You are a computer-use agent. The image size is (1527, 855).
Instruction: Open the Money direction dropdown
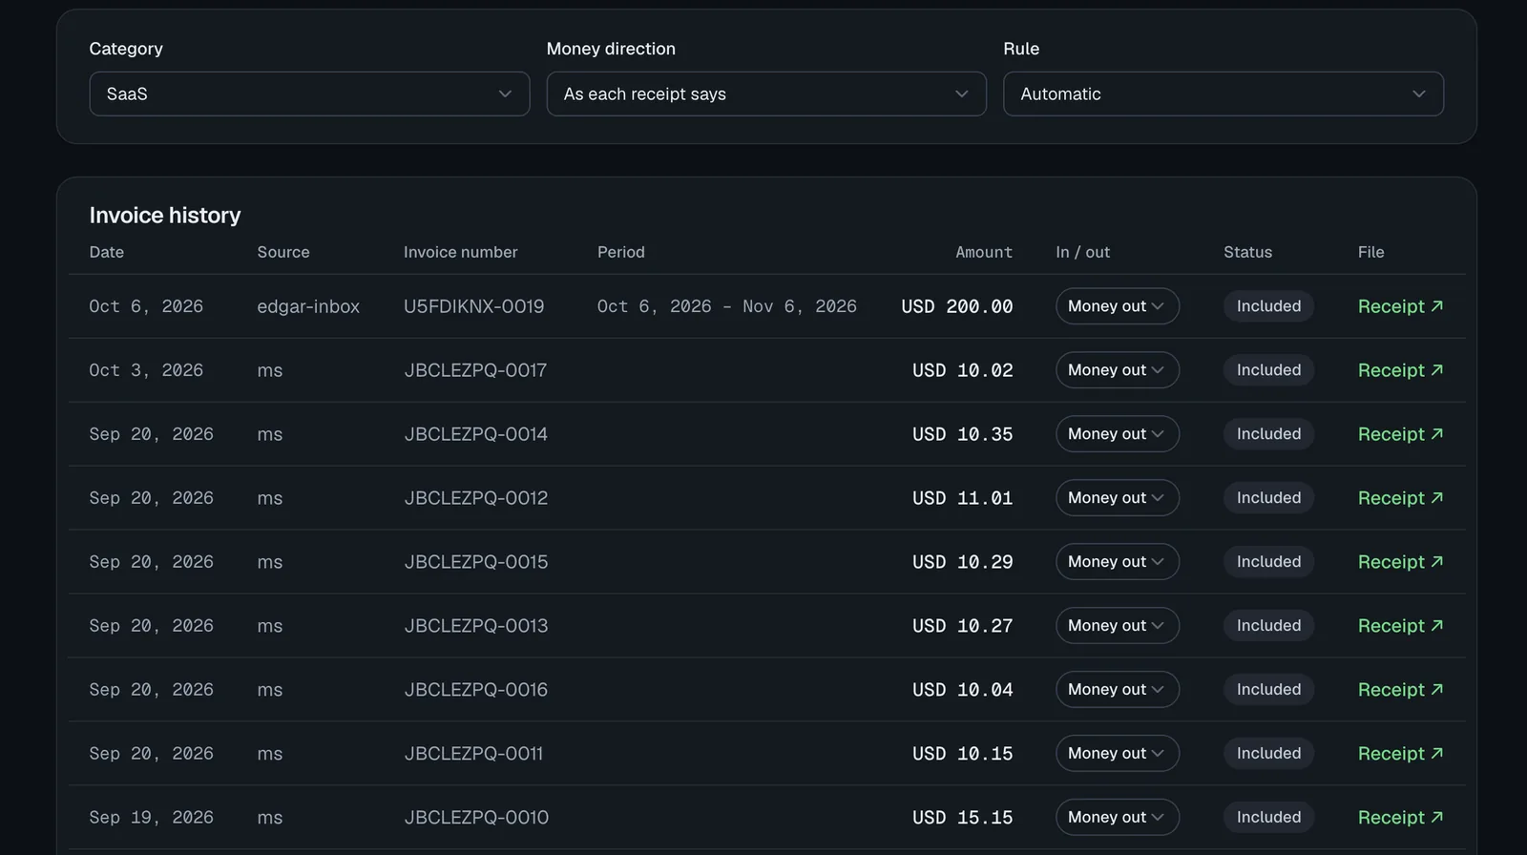click(766, 94)
